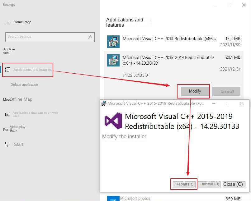
Task: Click the Repair (R) button
Action: [x=184, y=184]
